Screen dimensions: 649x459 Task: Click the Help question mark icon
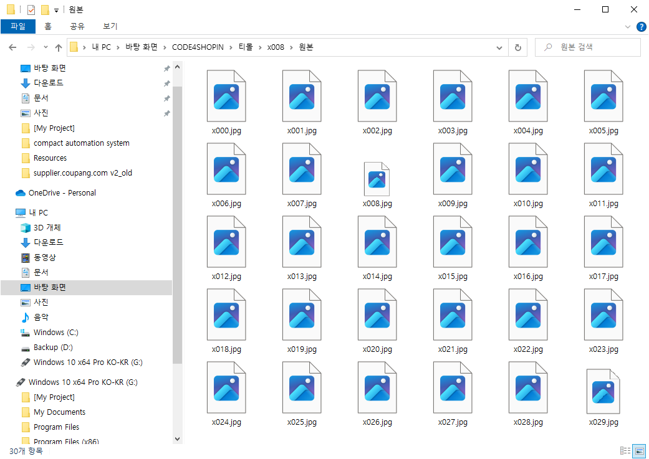642,26
